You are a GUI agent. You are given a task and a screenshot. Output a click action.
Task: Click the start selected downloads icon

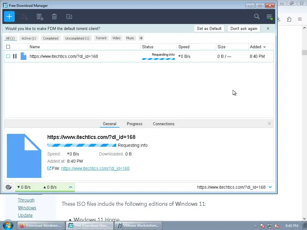(x=25, y=17)
